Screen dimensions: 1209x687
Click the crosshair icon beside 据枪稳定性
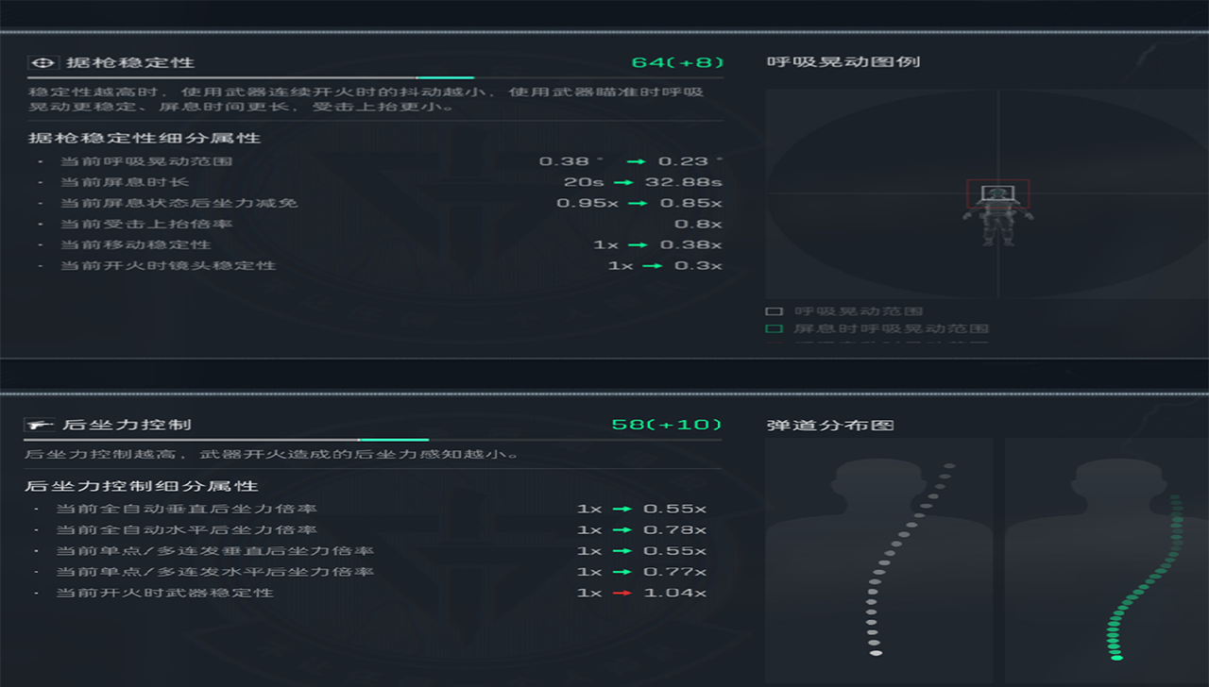tap(42, 63)
